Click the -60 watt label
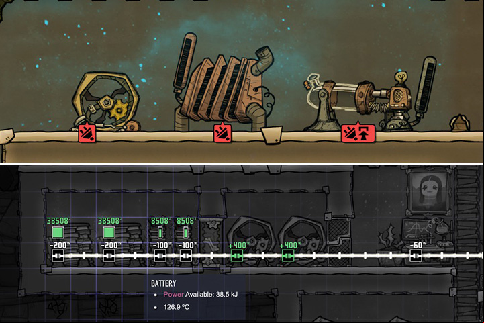Image resolution: width=484 pixels, height=323 pixels. (x=417, y=246)
